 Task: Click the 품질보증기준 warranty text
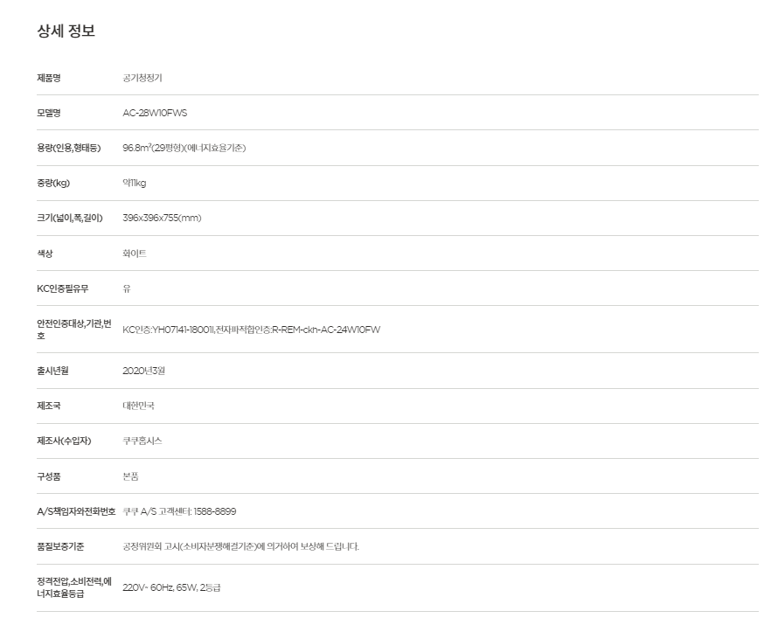tap(240, 546)
